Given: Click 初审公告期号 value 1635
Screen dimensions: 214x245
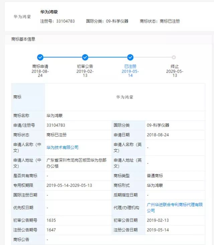Looking at the screenshot, I should [x=51, y=220].
